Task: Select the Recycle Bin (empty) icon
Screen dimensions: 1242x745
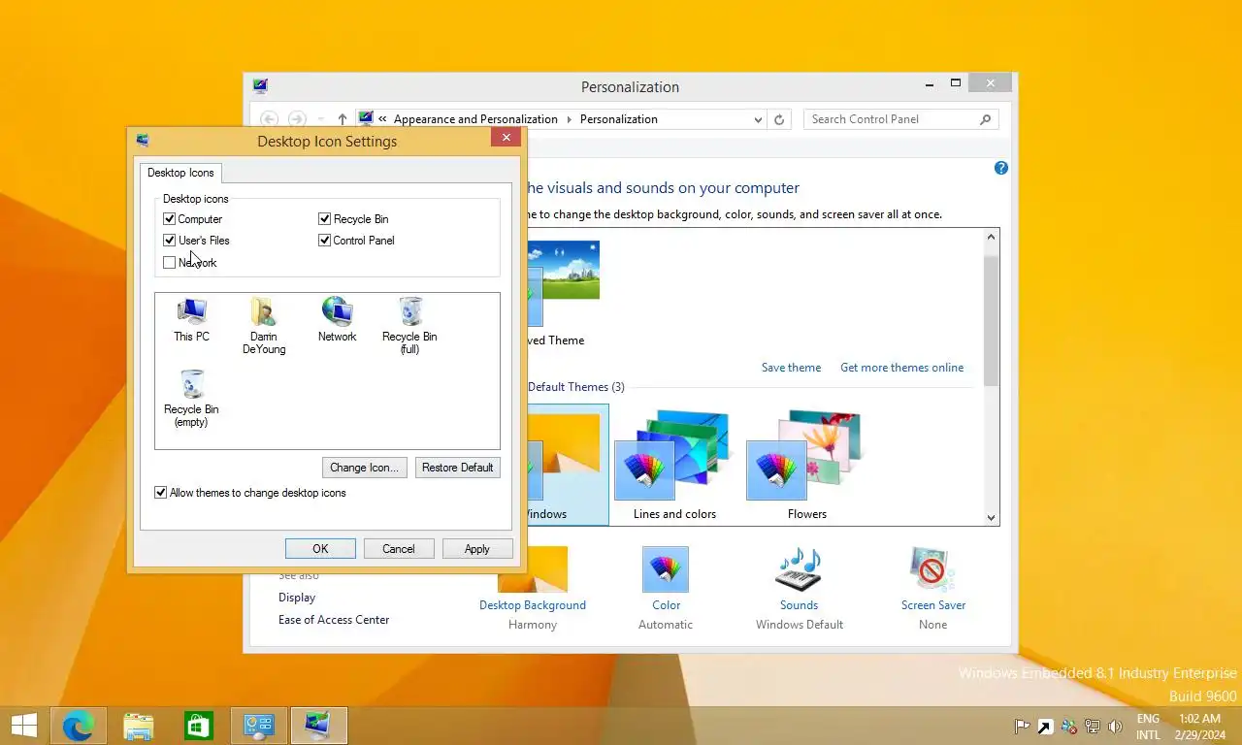Action: point(191,399)
